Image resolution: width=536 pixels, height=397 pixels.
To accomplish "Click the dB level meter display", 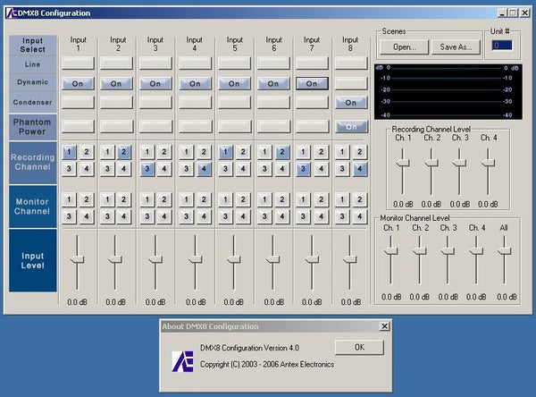I will pos(448,91).
